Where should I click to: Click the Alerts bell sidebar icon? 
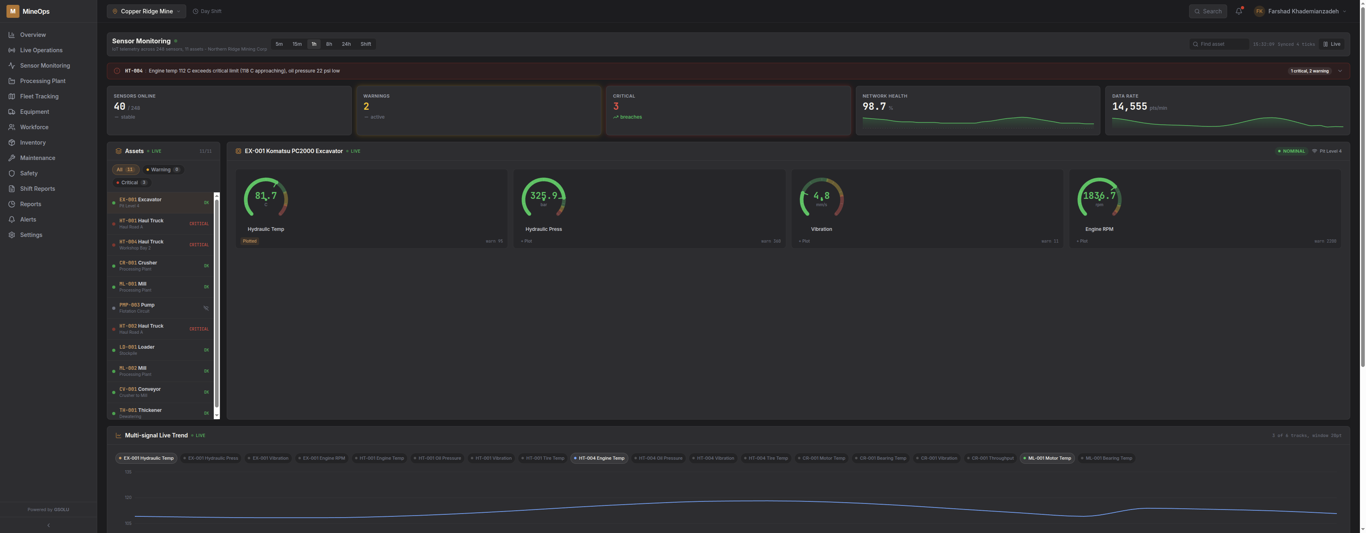click(x=12, y=220)
